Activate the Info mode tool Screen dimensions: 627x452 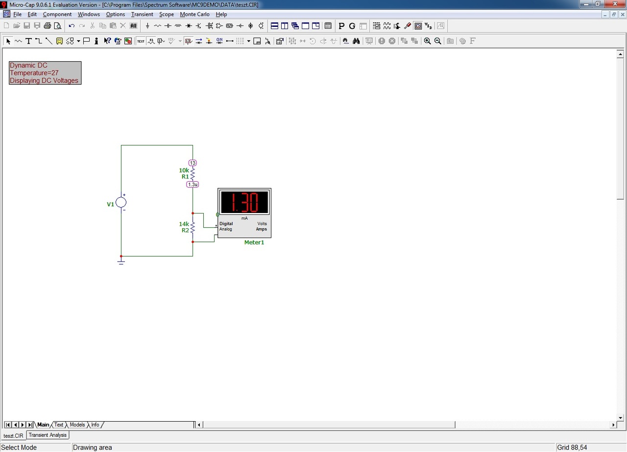96,41
